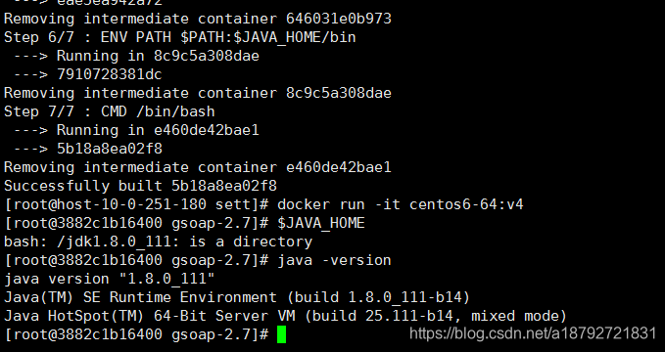Click the [root@host-10-0-251-180 sett]# prompt

tap(136, 204)
